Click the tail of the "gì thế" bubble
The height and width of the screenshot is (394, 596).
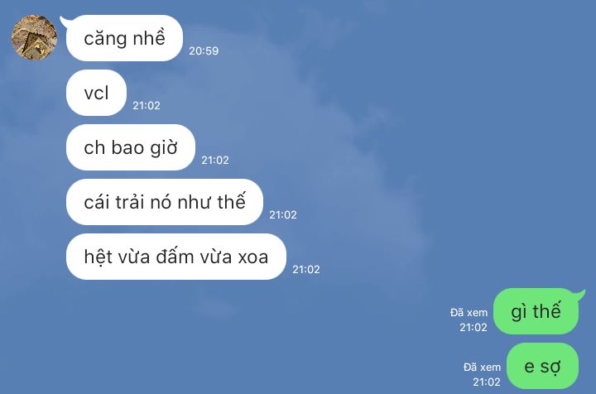click(x=581, y=295)
